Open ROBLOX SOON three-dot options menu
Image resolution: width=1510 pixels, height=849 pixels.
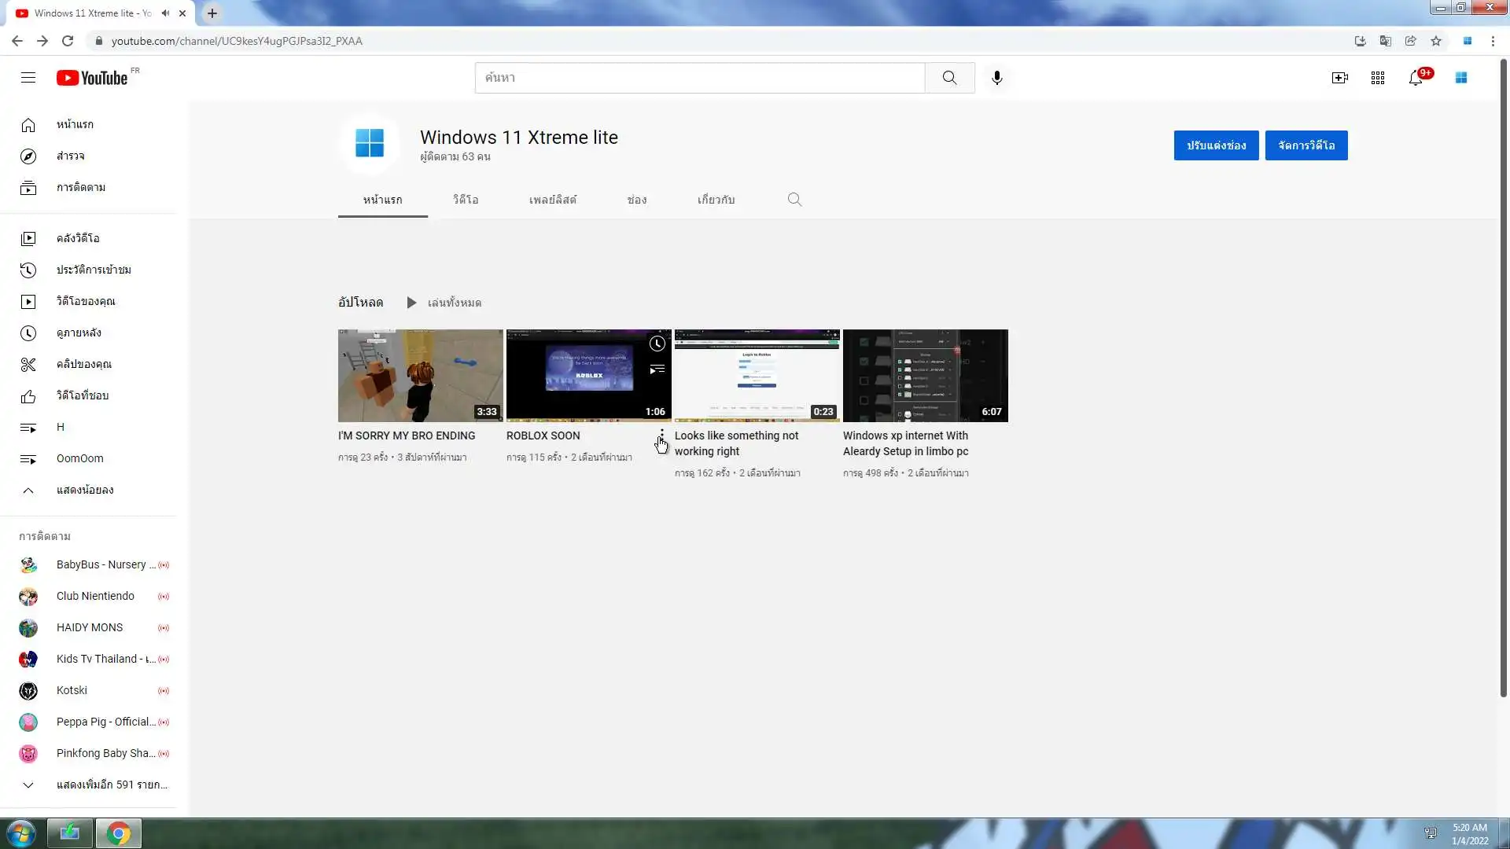(661, 436)
